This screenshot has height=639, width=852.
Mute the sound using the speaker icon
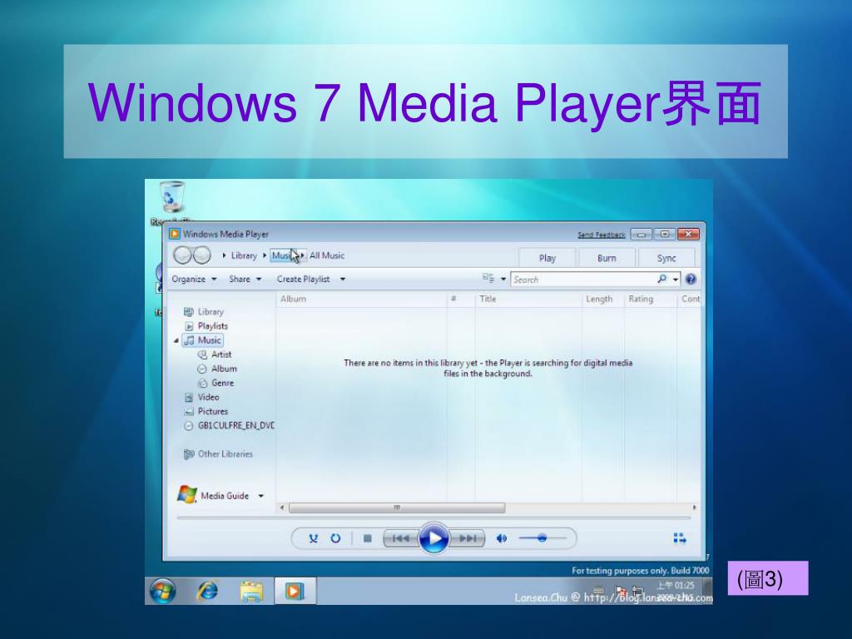coord(502,538)
